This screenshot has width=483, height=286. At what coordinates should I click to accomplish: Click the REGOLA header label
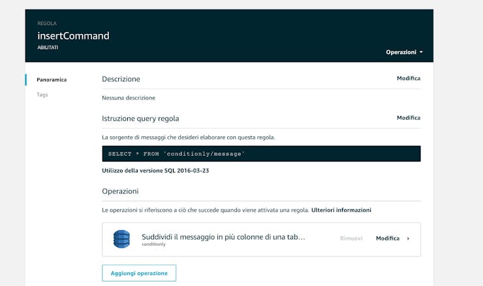(47, 23)
